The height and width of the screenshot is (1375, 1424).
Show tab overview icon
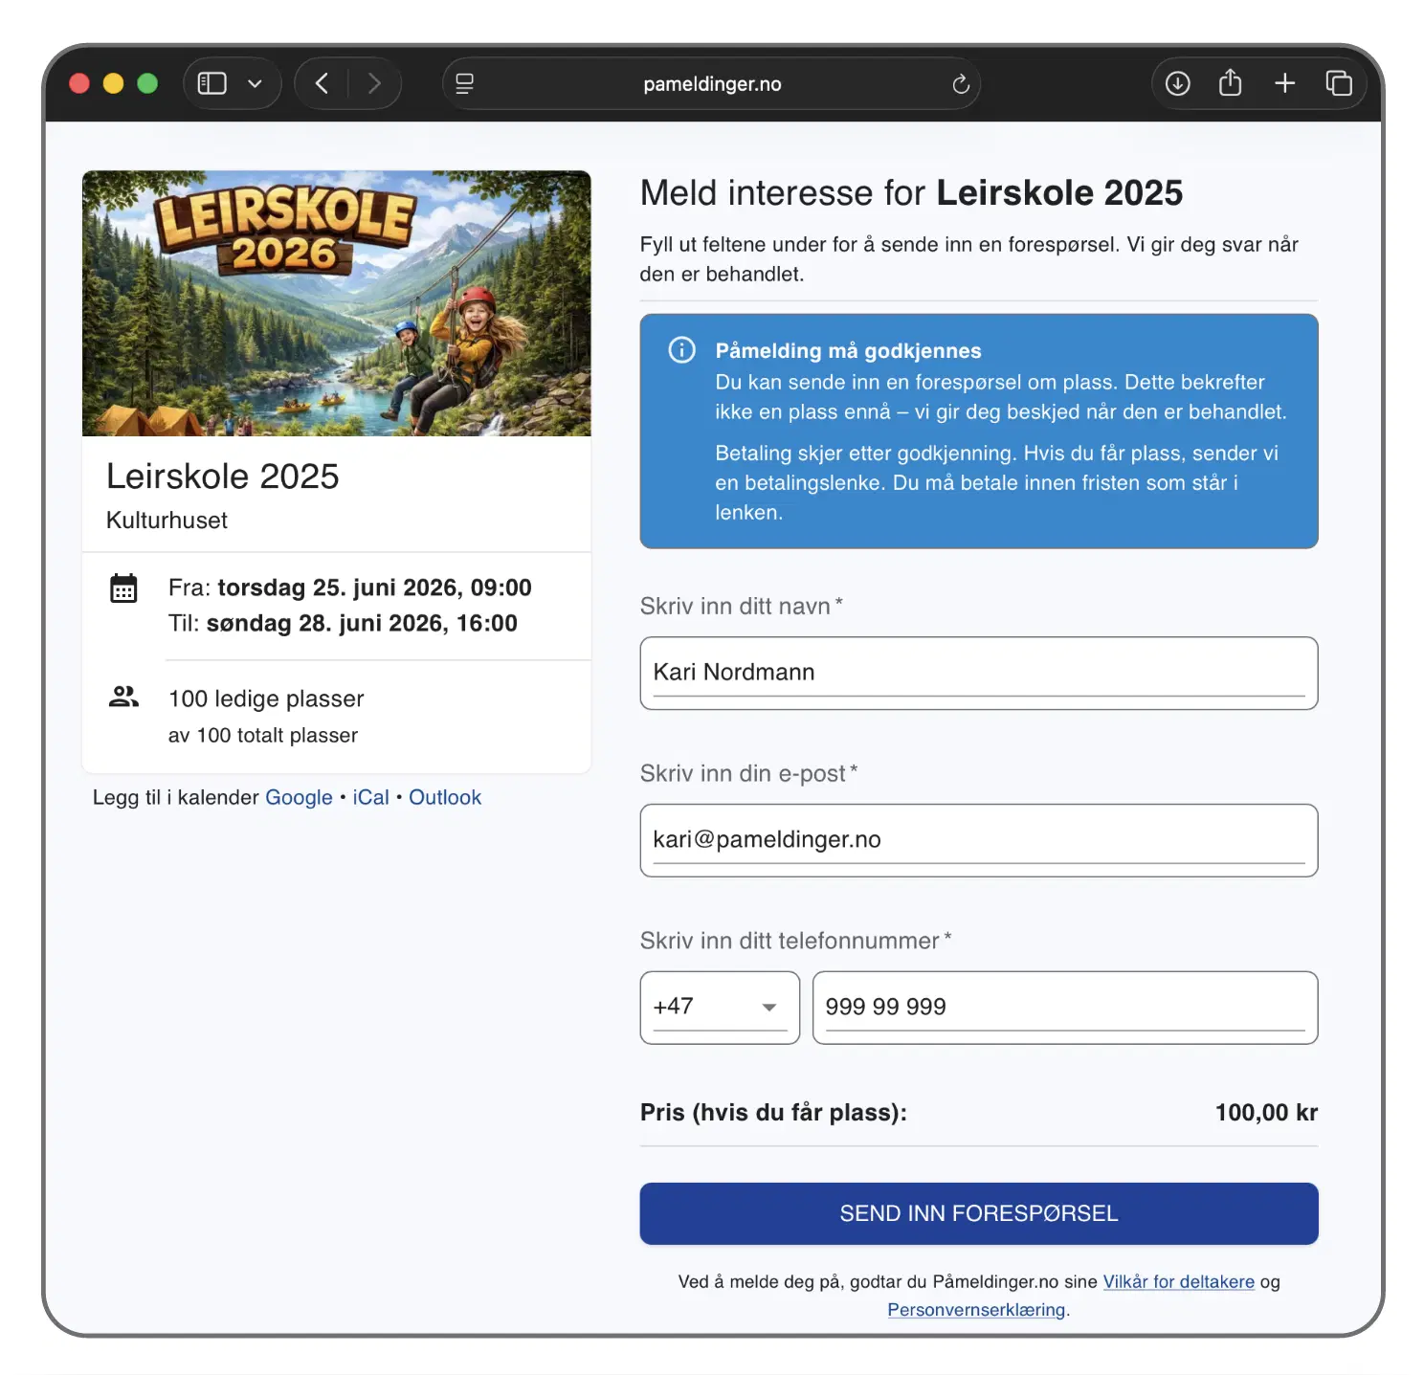coord(1338,84)
